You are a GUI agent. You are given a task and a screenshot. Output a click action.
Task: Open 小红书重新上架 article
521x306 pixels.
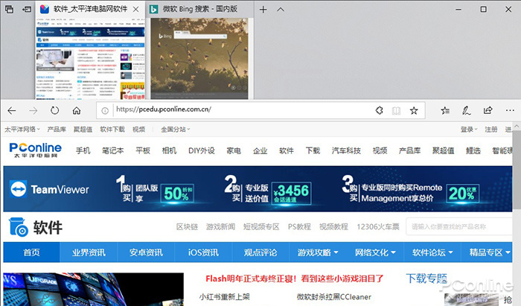[x=225, y=297]
